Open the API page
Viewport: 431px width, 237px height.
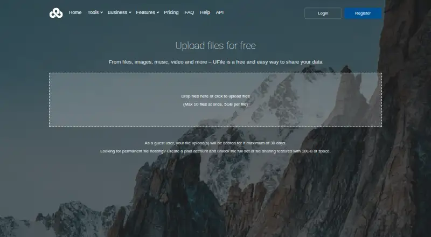pos(220,12)
